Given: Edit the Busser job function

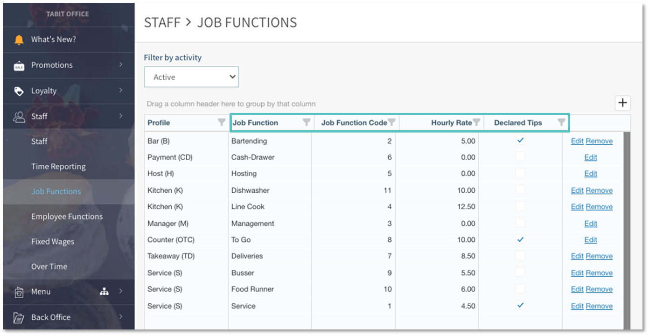Looking at the screenshot, I should coord(577,273).
